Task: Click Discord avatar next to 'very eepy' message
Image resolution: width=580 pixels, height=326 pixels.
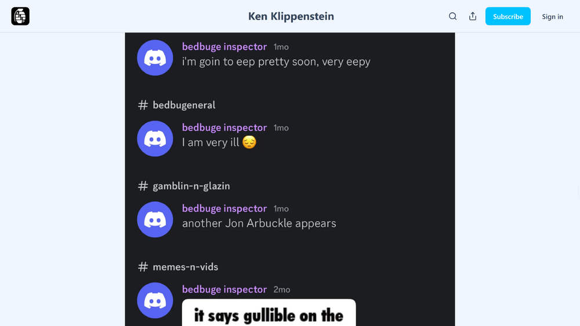Action: (155, 58)
